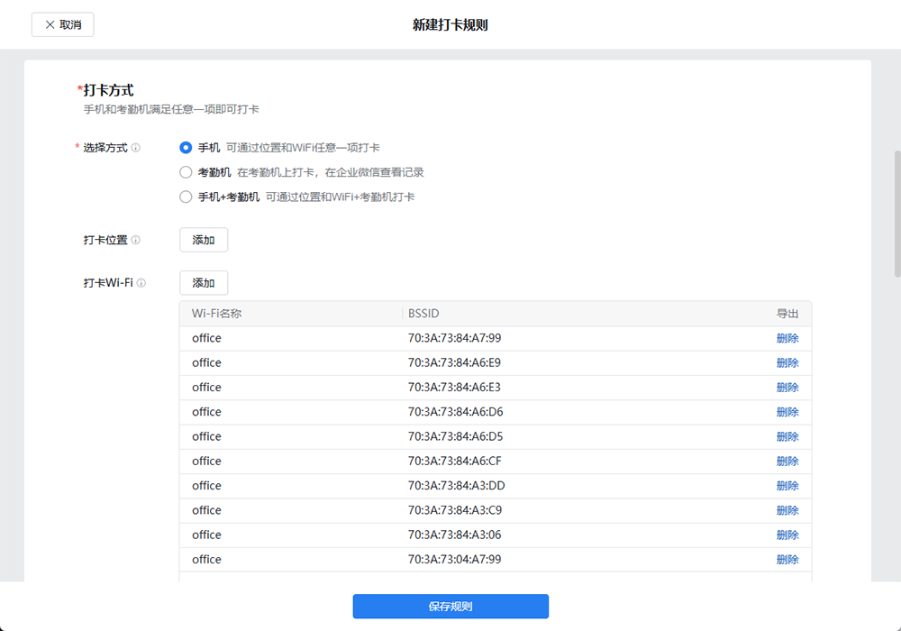The height and width of the screenshot is (631, 901).
Task: Click the X icon in the 取消 button
Action: coord(50,24)
